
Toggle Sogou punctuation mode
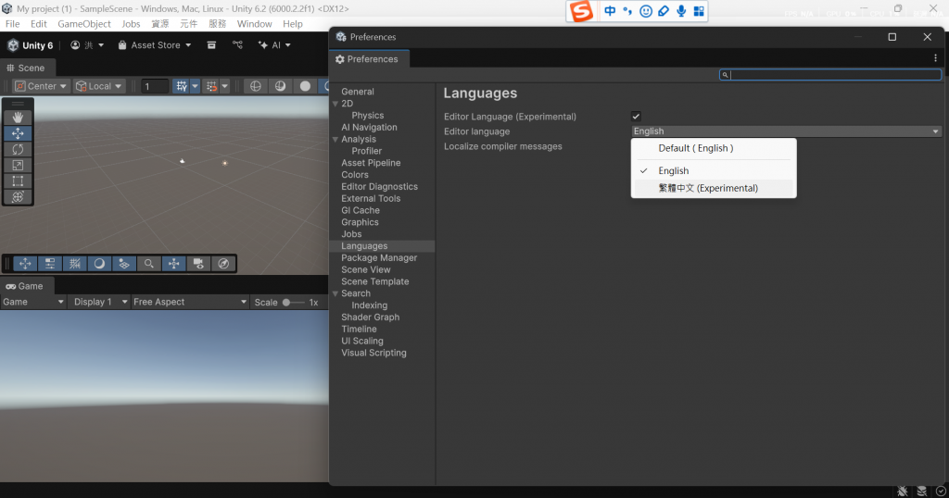[627, 11]
